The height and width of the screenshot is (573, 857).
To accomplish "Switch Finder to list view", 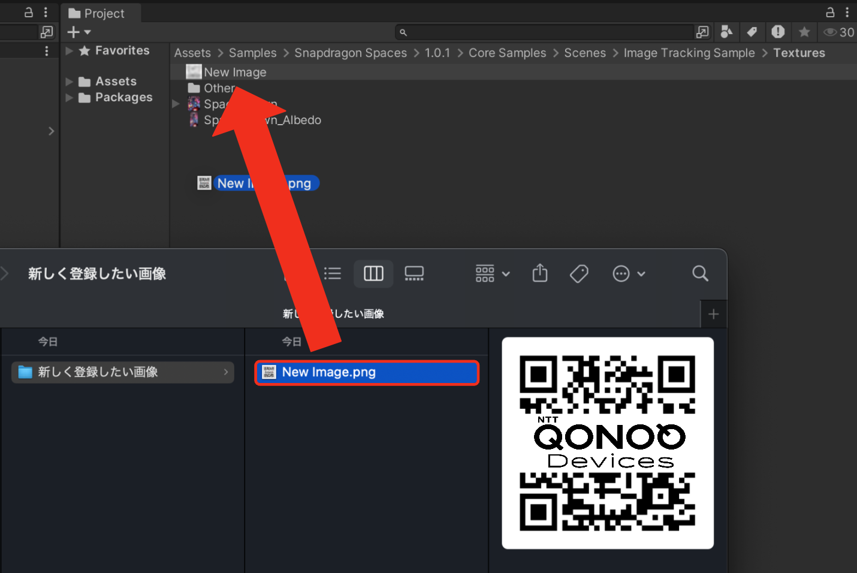I will tap(333, 274).
